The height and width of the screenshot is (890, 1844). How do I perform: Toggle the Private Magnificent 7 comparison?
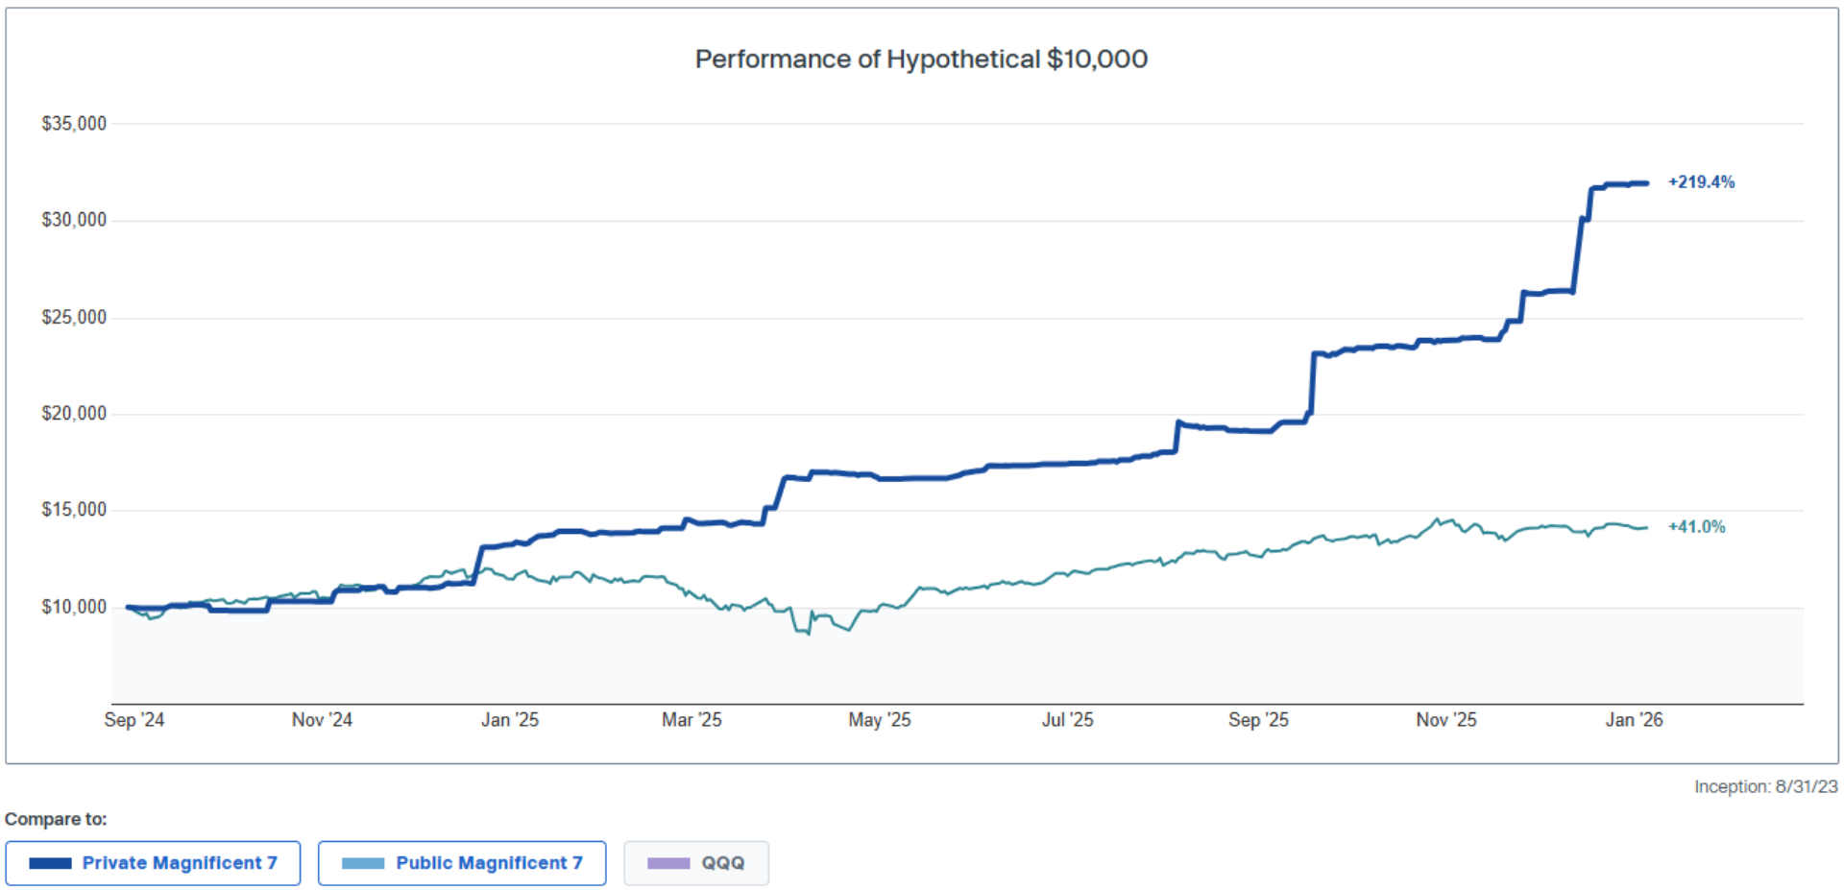[153, 863]
